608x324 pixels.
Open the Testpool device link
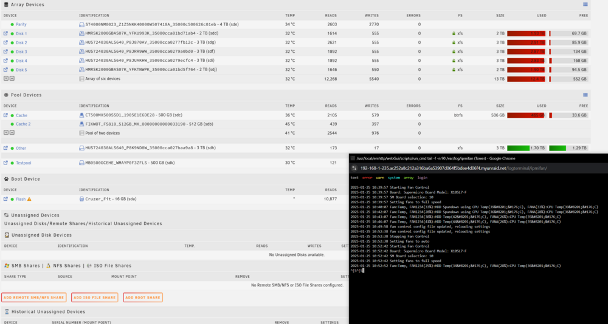[24, 163]
